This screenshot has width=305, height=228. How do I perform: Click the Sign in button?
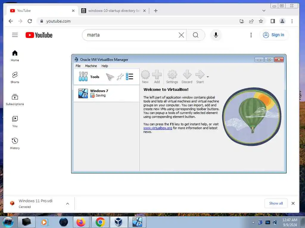click(274, 35)
